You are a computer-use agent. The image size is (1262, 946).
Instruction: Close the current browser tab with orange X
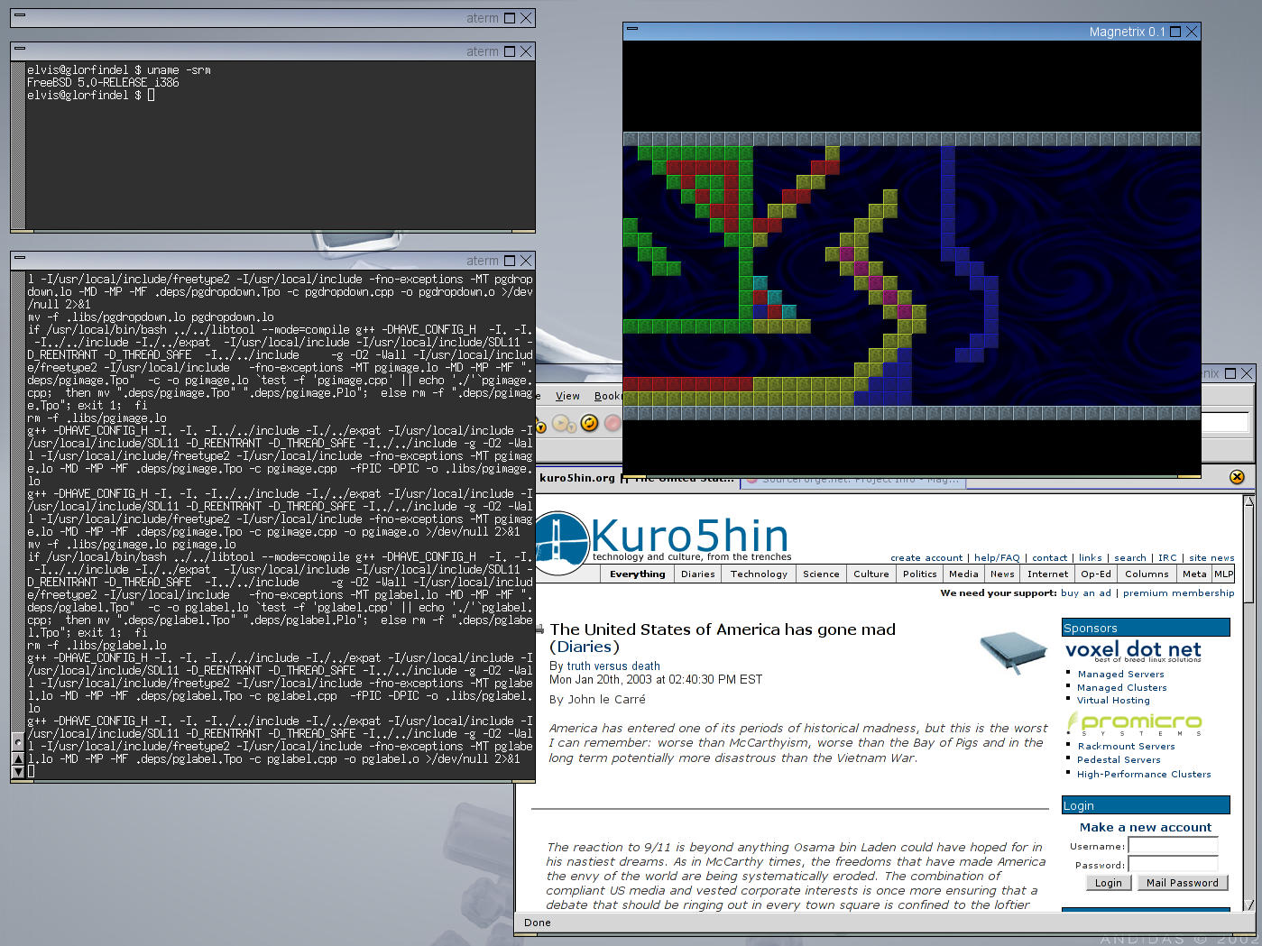click(x=1237, y=477)
